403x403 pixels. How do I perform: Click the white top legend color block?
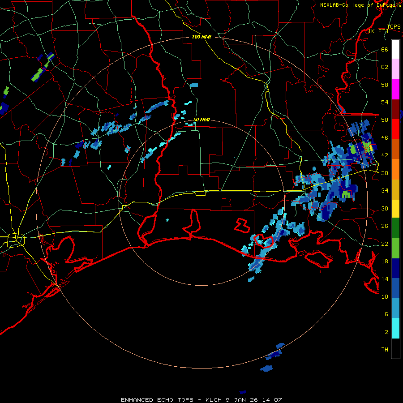coord(395,49)
